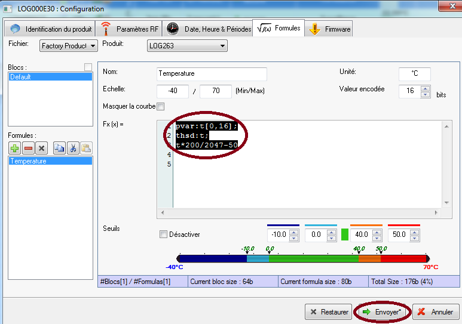
Task: Decrease the -10.0 threshold
Action: pyautogui.click(x=294, y=238)
